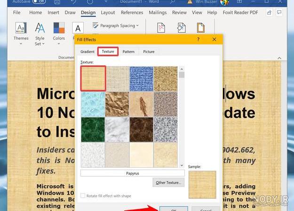Check Rotate fill effect with shape
This screenshot has height=211, width=294.
pyautogui.click(x=83, y=195)
